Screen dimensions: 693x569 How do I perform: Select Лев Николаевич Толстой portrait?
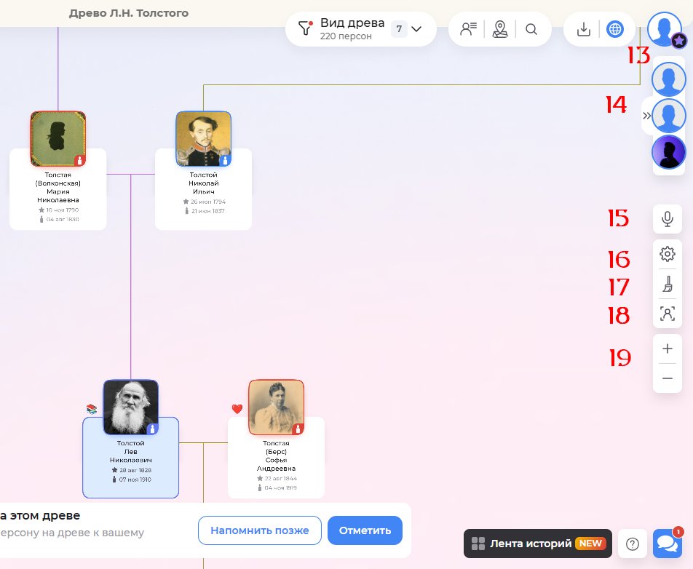tap(130, 407)
